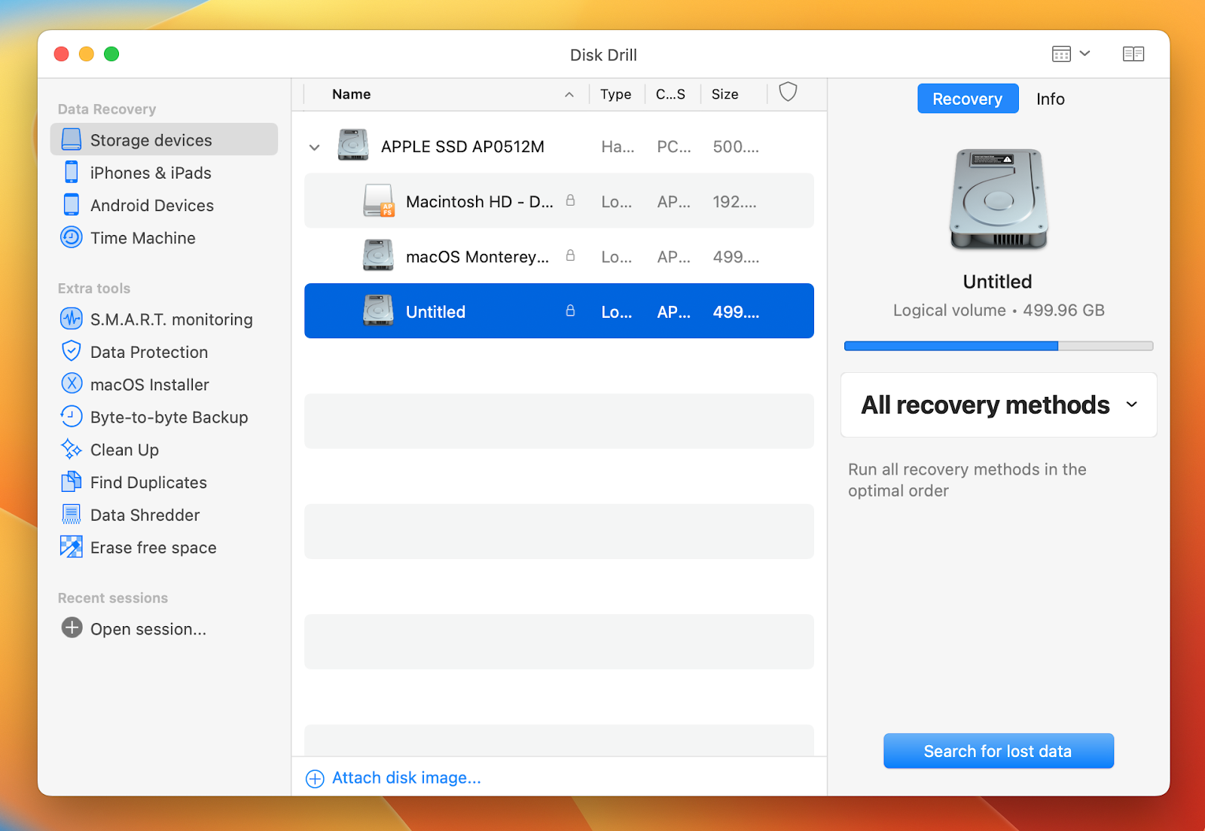
Task: Open Find Duplicates tool
Action: [148, 482]
